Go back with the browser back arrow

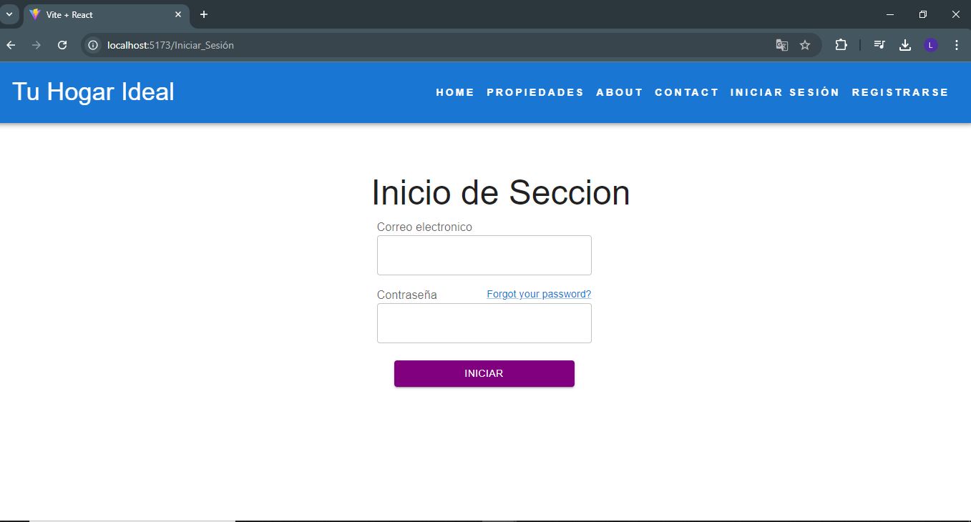tap(11, 45)
